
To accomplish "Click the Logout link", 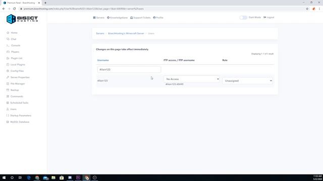I will pos(269,18).
